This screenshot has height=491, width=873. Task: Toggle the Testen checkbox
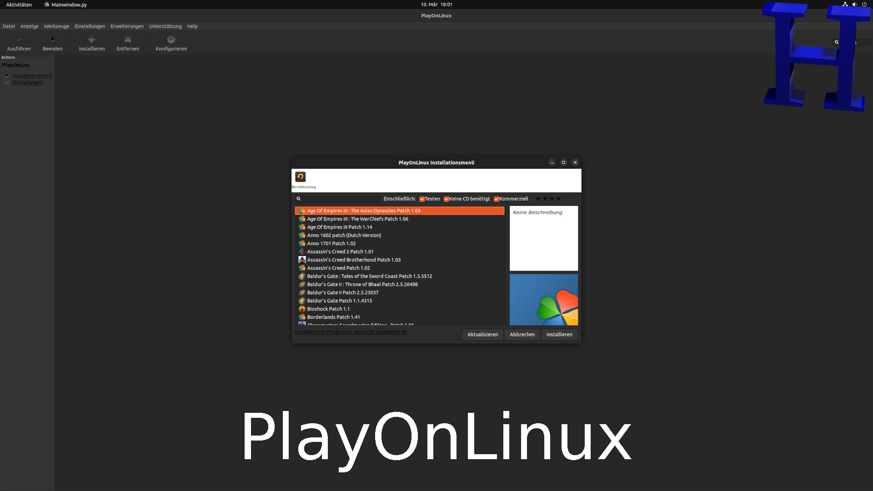[422, 199]
